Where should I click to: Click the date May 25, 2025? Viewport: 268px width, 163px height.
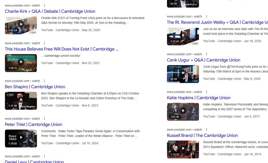tap(91, 30)
